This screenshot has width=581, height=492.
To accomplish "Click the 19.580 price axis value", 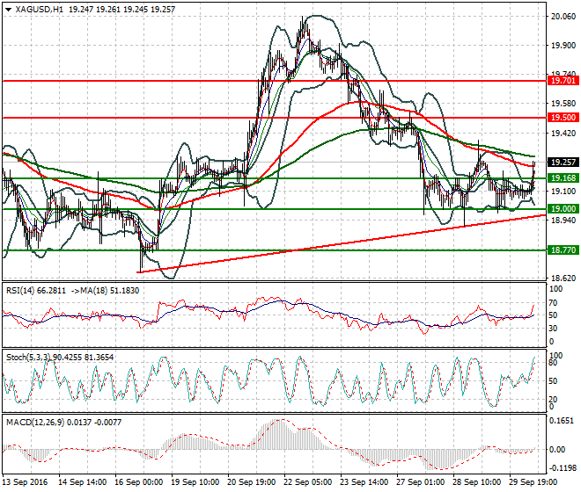I will click(x=563, y=104).
